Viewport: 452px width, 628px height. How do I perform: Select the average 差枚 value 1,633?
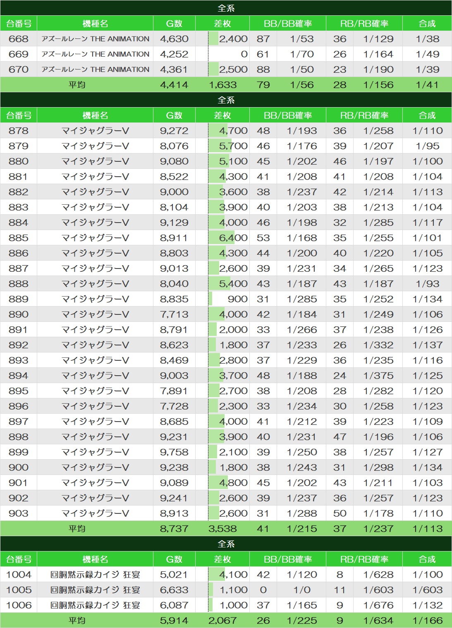point(222,85)
